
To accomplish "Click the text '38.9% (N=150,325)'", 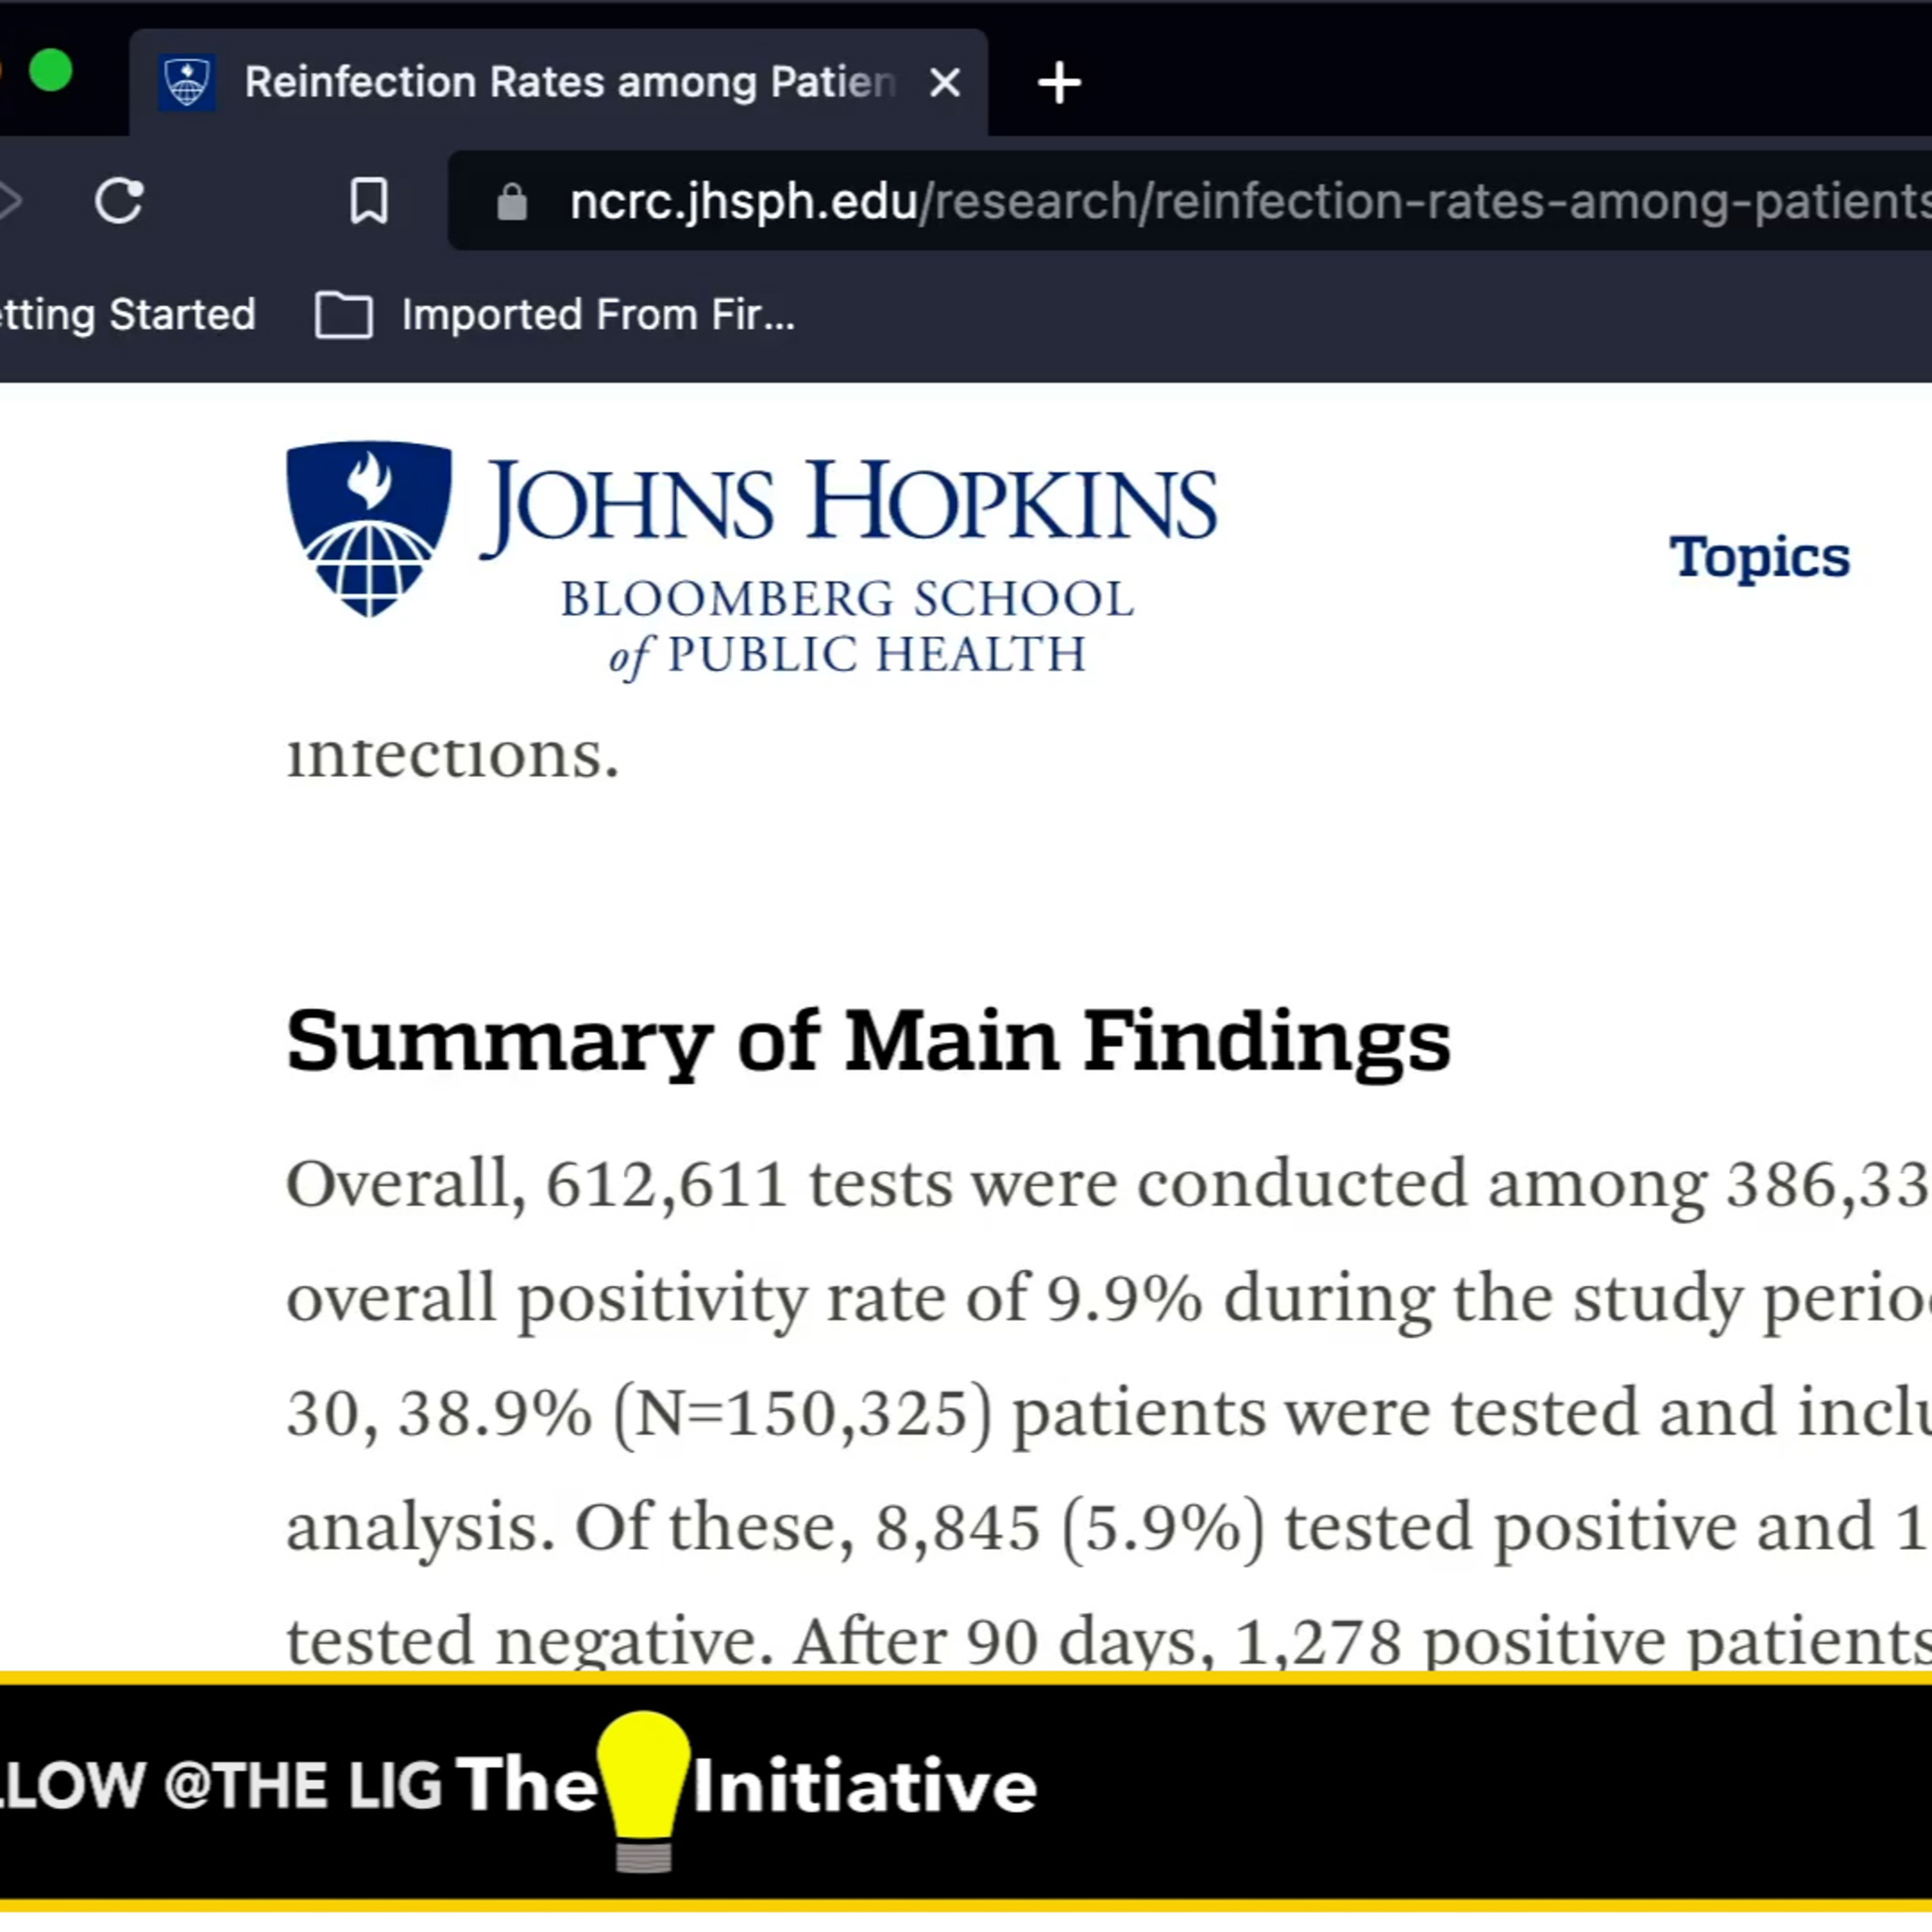I will pos(695,1414).
